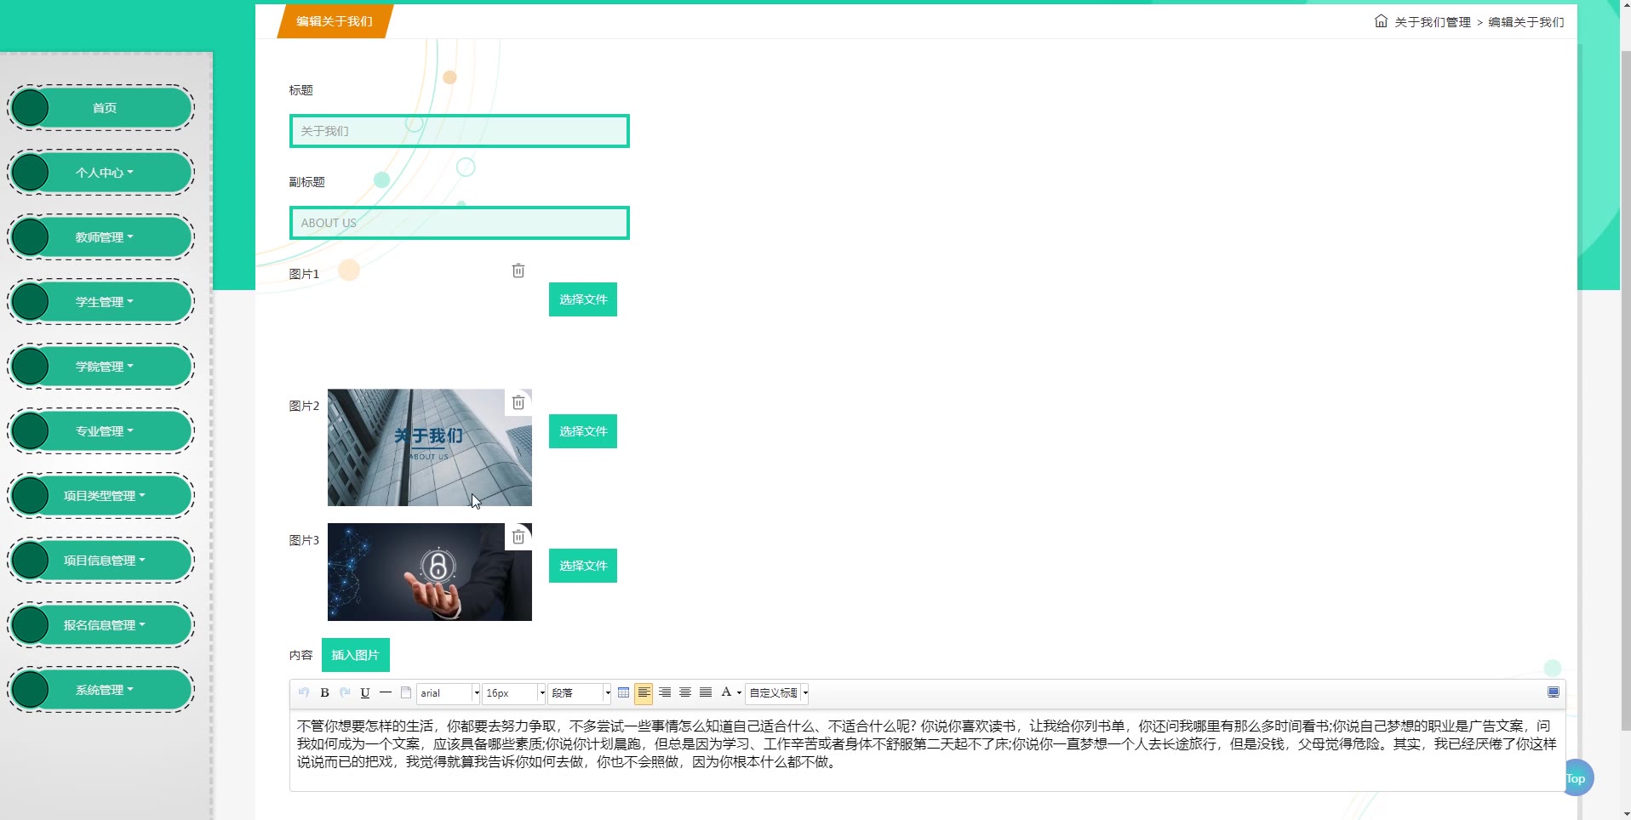
Task: Click the 编辑关于我们 breadcrumb text
Action: [x=1526, y=22]
